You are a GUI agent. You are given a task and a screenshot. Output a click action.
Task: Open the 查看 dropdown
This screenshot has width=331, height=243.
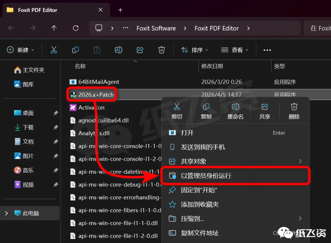[234, 50]
